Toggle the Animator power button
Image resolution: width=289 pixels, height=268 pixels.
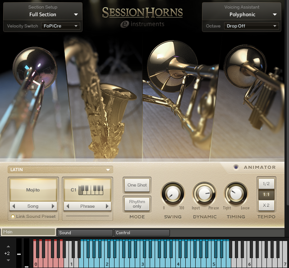(236, 167)
